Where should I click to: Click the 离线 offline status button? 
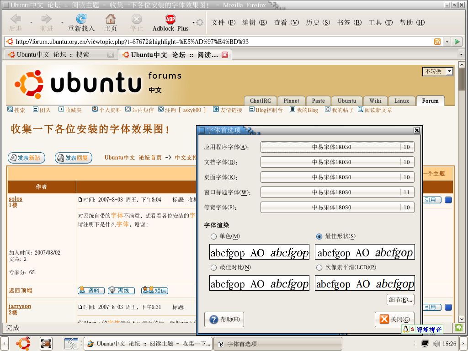[121, 290]
